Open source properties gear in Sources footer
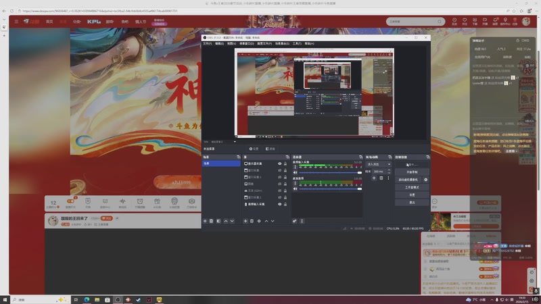This screenshot has width=541, height=304. 259,221
